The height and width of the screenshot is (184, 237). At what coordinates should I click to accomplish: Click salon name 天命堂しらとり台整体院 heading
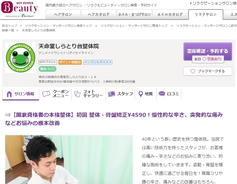(69, 46)
